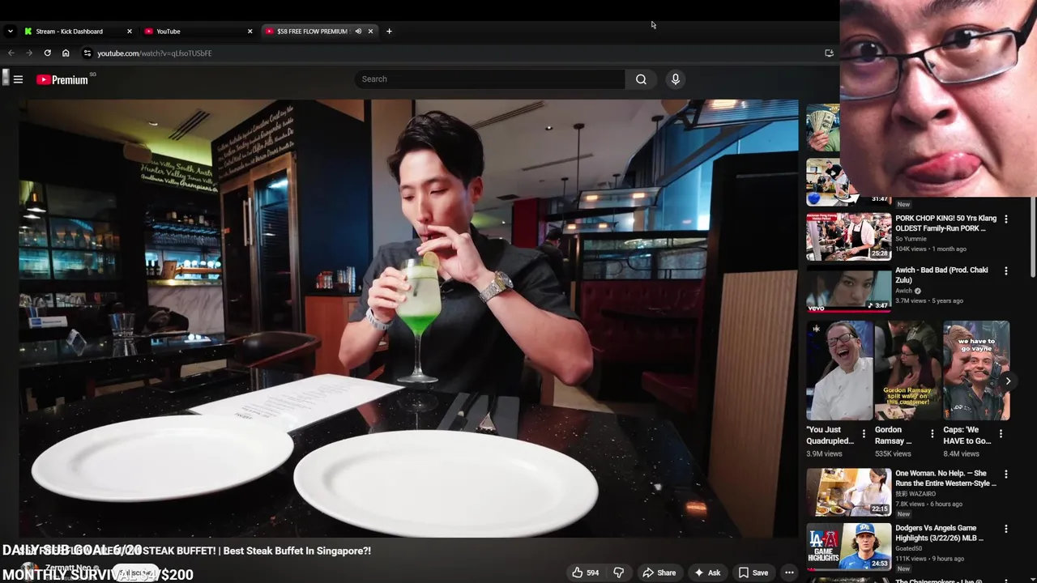Open Awich - Bad Bad title link

pyautogui.click(x=941, y=275)
